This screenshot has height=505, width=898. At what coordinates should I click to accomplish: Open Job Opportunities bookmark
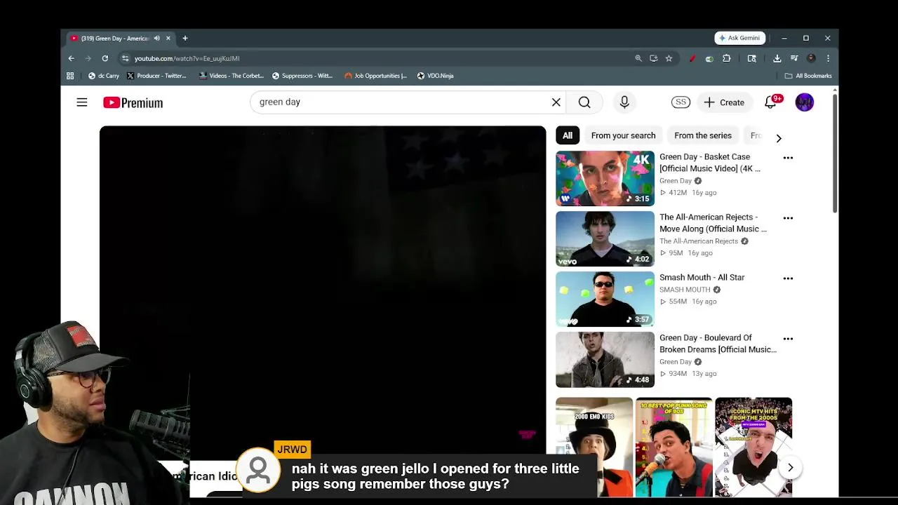[x=376, y=76]
